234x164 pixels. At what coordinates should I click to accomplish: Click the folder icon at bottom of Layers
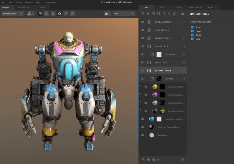tap(158, 160)
